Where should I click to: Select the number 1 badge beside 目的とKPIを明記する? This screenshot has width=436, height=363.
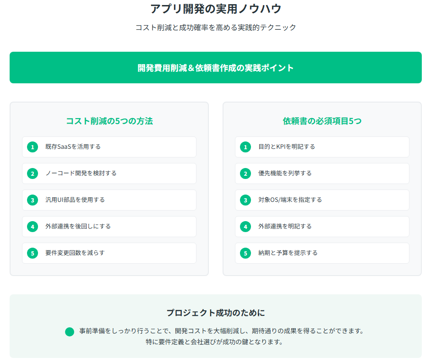[245, 147]
